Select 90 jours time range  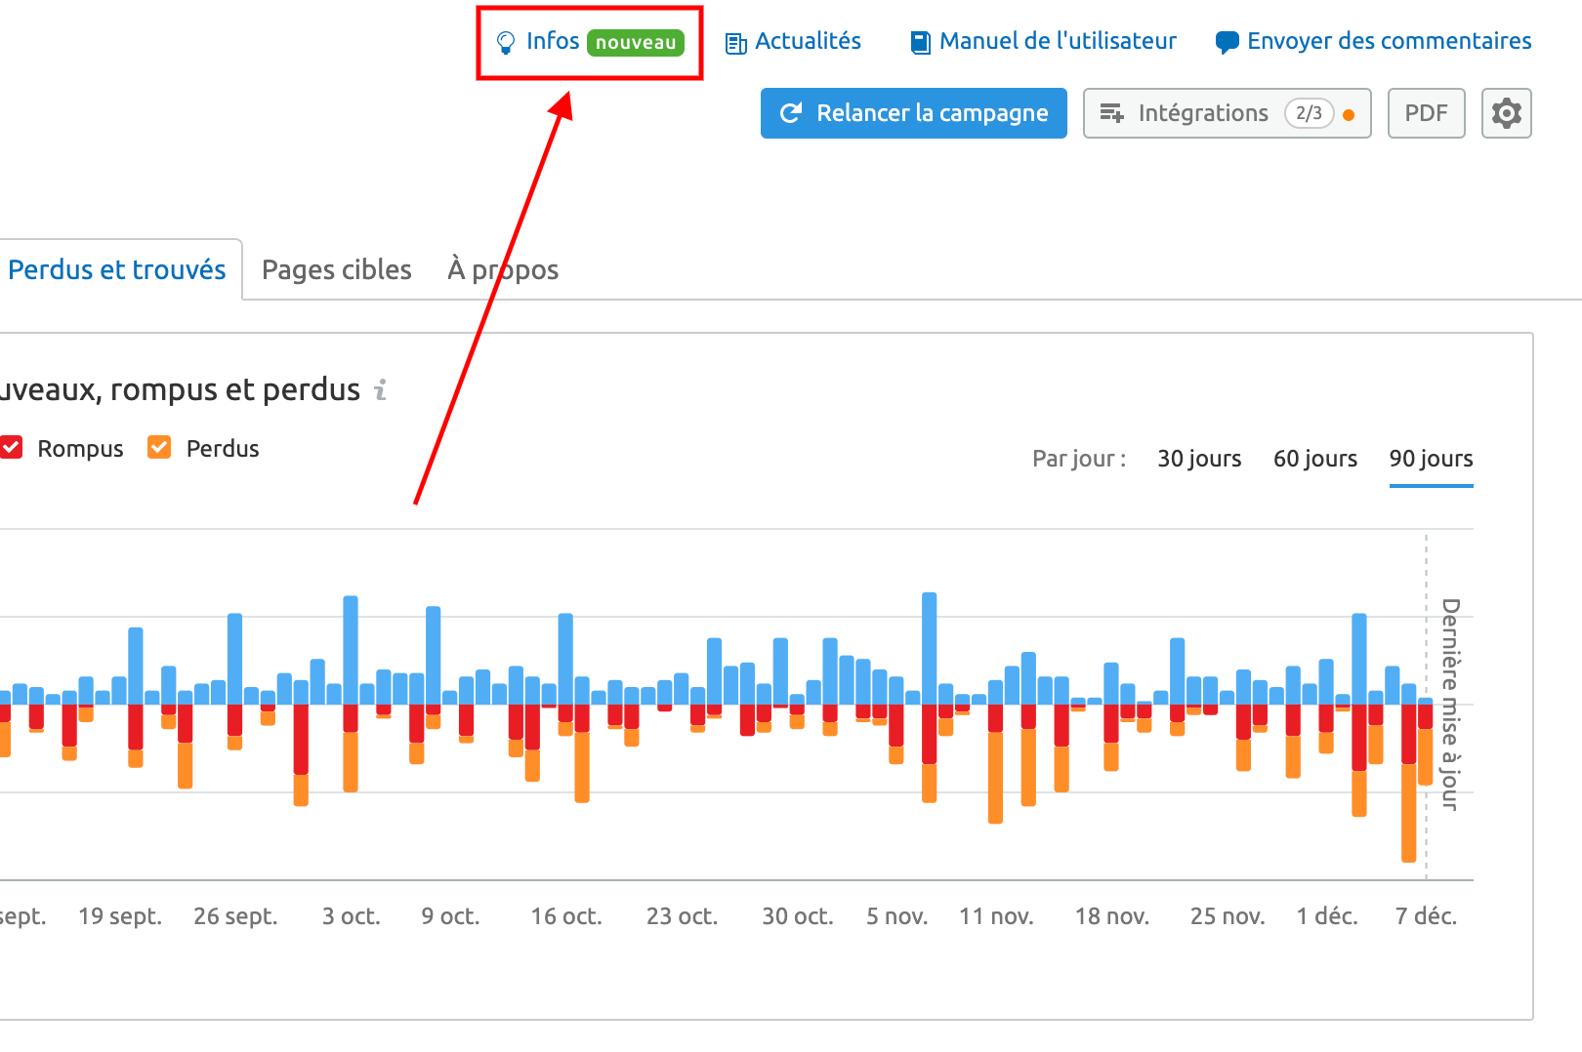pyautogui.click(x=1431, y=459)
